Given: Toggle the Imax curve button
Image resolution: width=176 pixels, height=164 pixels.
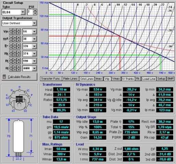Looking at the screenshot, I should click(x=99, y=79).
